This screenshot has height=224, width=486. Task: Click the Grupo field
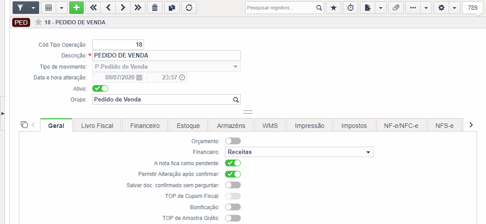pyautogui.click(x=166, y=100)
